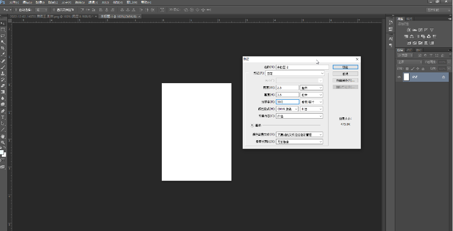Select the Eyedropper tool
453x231 pixels.
[3, 54]
